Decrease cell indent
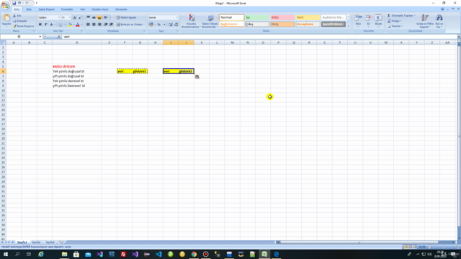The width and height of the screenshot is (461, 259). [106, 24]
